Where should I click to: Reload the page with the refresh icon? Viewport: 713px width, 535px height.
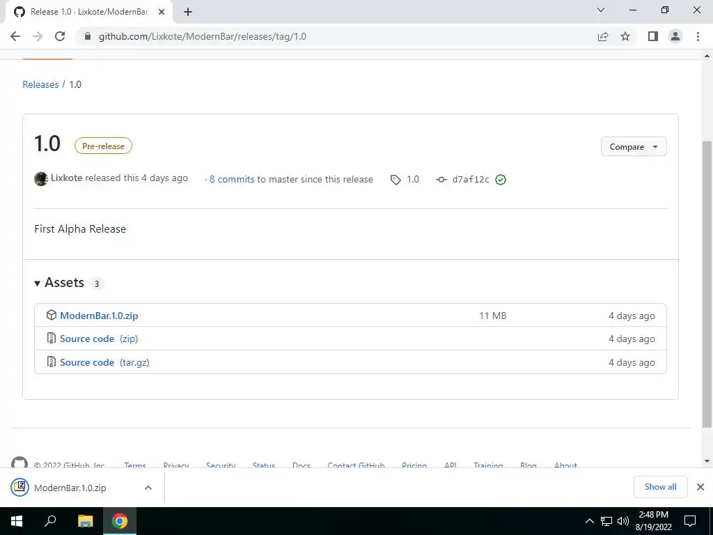pos(60,36)
